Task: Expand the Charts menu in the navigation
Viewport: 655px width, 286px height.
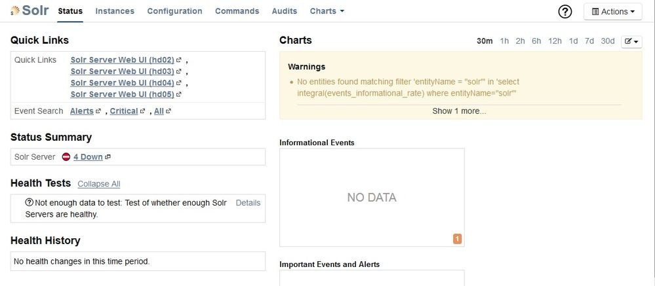Action: click(327, 11)
